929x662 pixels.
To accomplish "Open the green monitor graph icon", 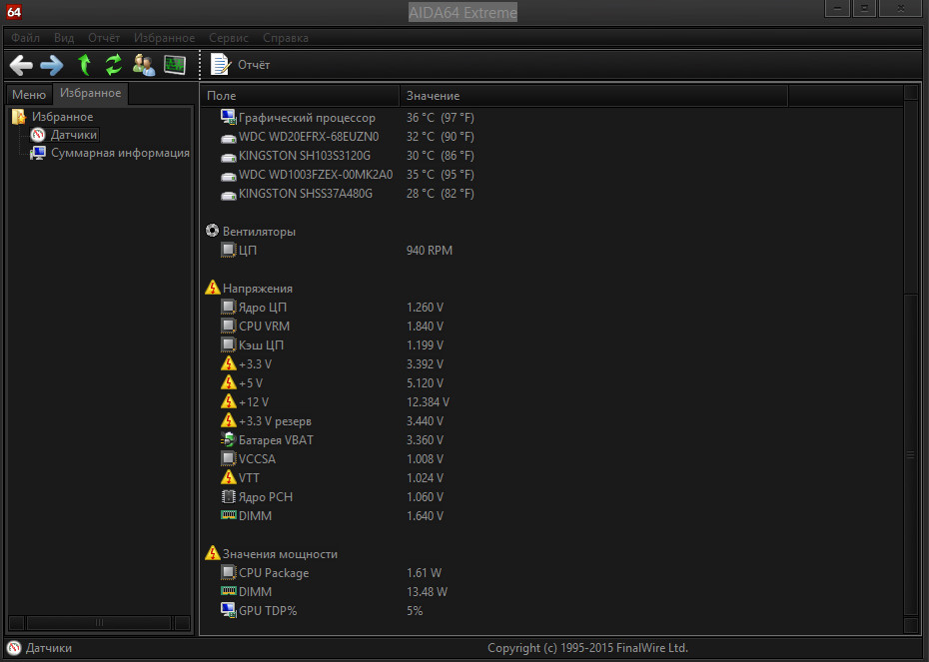I will point(175,65).
